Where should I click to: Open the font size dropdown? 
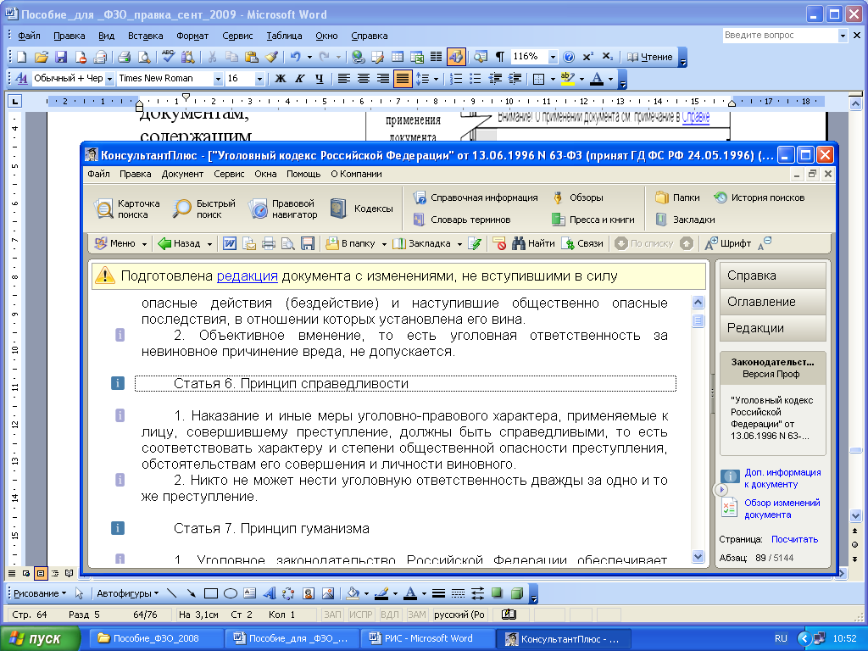[259, 79]
